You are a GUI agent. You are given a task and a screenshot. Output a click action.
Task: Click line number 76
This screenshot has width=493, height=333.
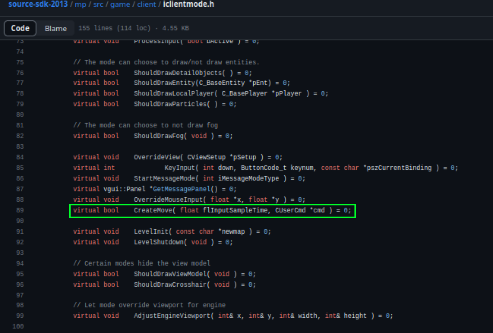(19, 72)
